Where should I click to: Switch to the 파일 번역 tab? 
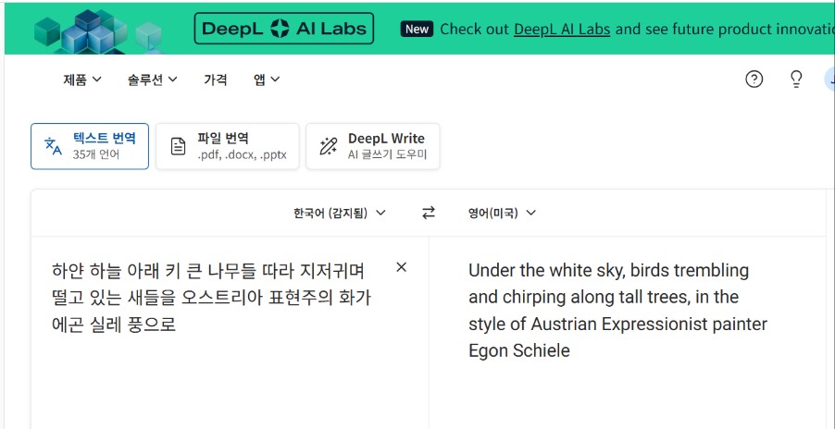[x=228, y=146]
